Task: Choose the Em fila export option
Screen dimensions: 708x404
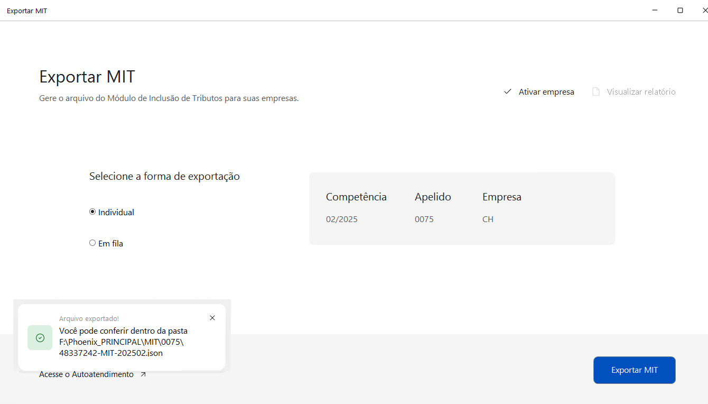Action: (92, 243)
